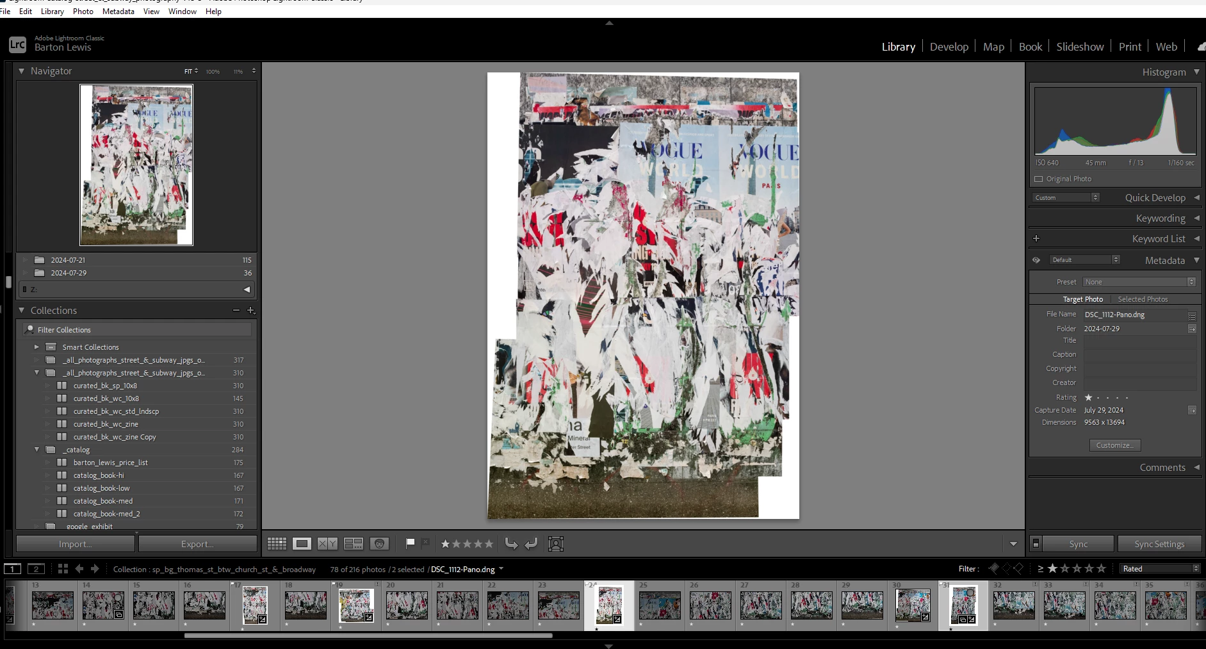Open Survey view
This screenshot has width=1206, height=649.
point(354,544)
